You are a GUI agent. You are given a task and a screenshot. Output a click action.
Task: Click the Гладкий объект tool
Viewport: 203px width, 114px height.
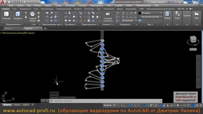[32, 17]
